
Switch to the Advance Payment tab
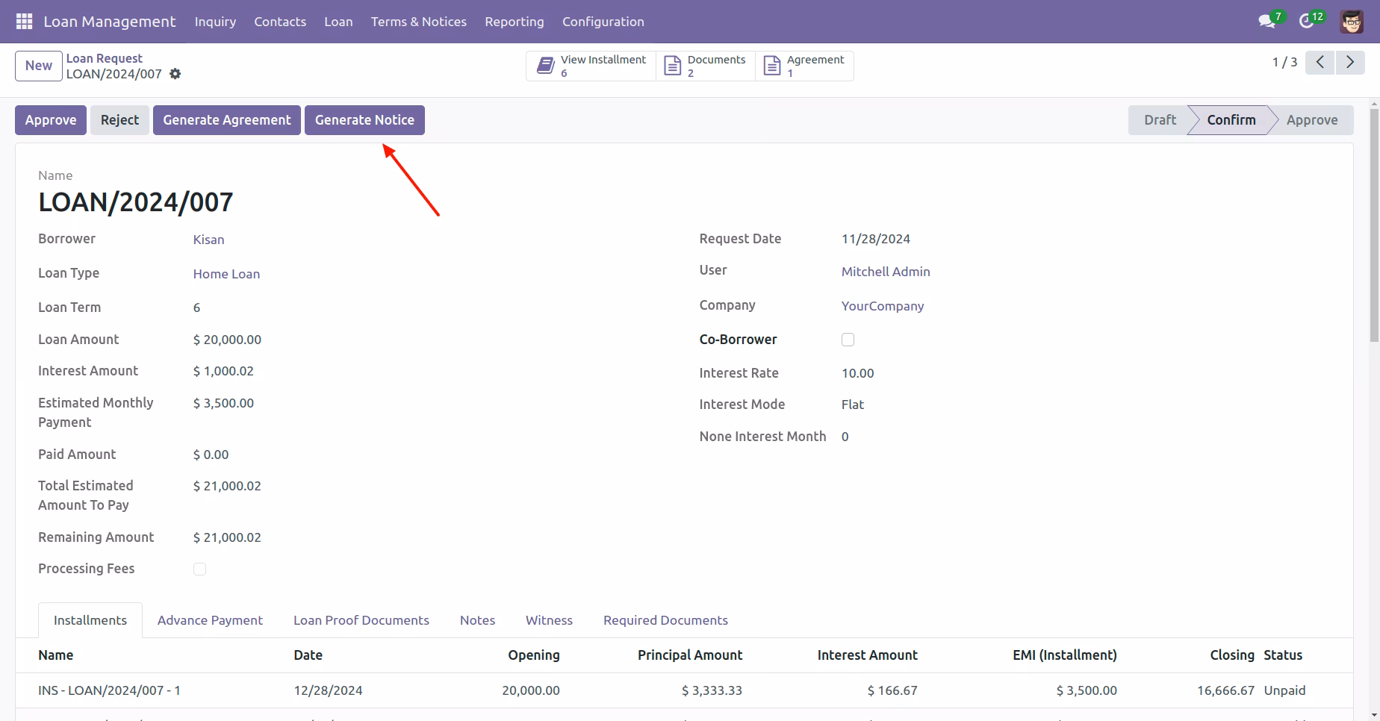click(x=210, y=620)
